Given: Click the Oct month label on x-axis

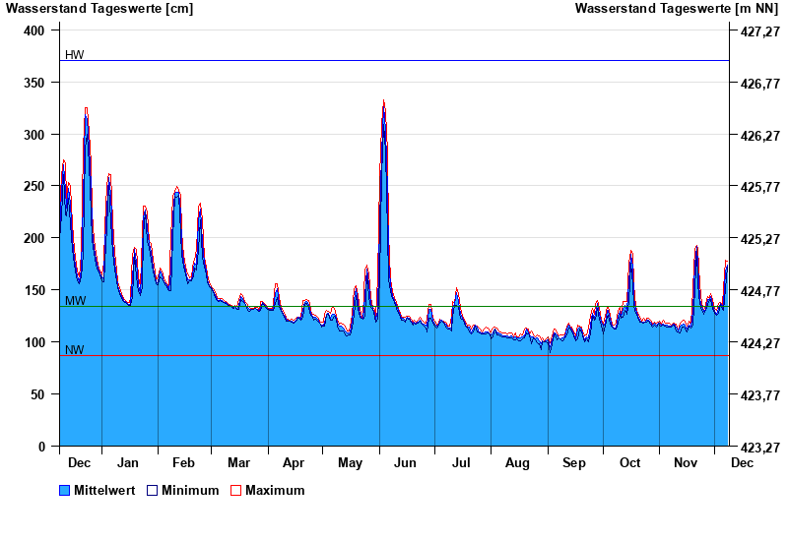Looking at the screenshot, I should coord(629,463).
